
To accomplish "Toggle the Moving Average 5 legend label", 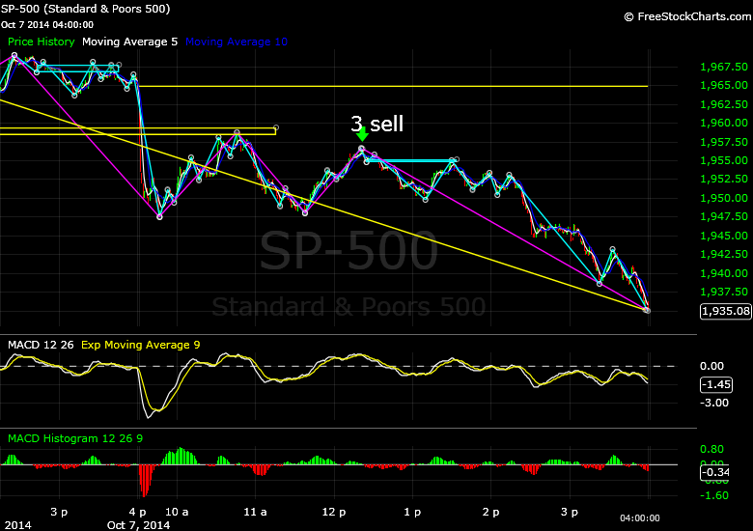I will click(x=129, y=42).
